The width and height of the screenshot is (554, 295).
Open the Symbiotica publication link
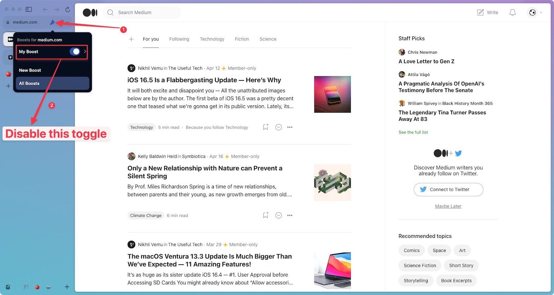pos(194,157)
